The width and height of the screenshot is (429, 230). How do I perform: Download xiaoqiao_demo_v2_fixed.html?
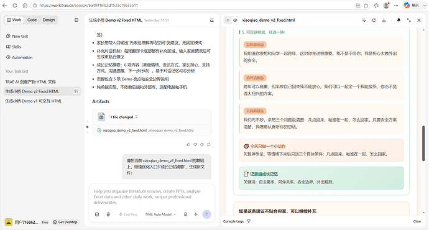(x=384, y=20)
